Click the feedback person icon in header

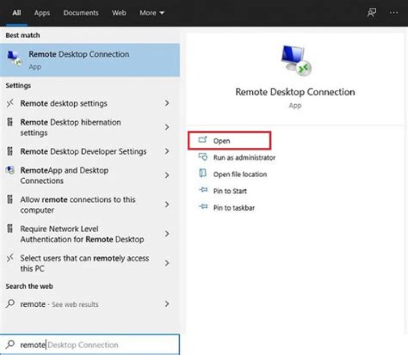click(372, 12)
